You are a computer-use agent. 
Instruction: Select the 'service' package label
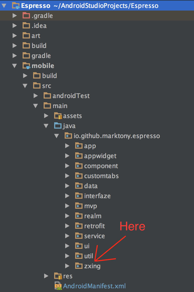pyautogui.click(x=94, y=236)
